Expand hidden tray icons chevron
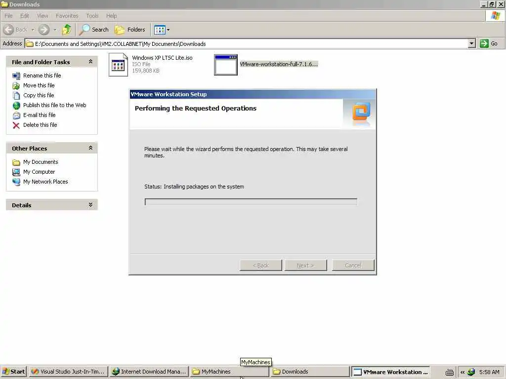Screen dimensions: 506x379 click(462, 372)
